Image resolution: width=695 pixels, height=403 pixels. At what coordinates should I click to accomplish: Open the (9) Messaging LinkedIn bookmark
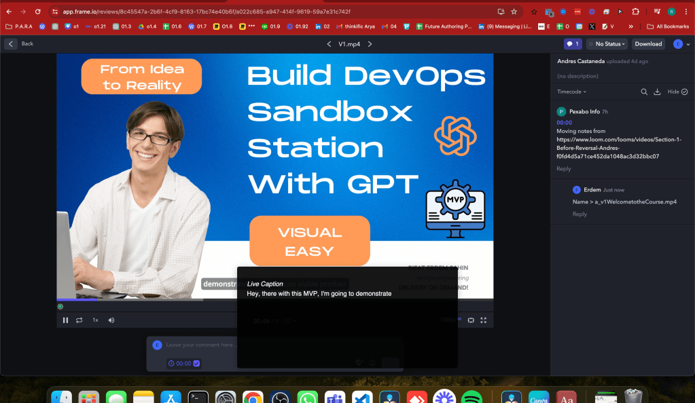coord(505,26)
